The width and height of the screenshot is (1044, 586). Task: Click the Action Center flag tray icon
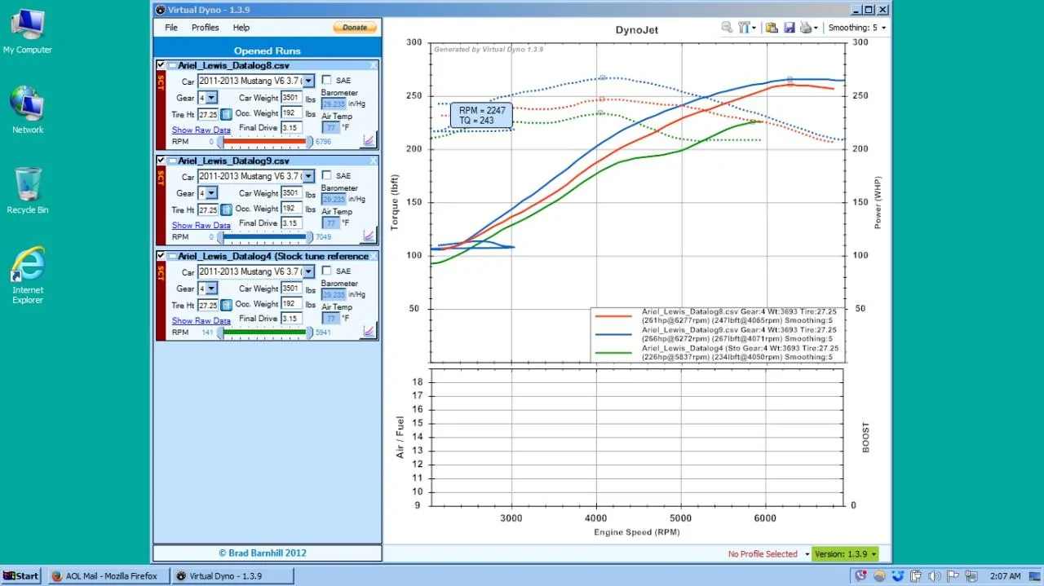(x=953, y=576)
